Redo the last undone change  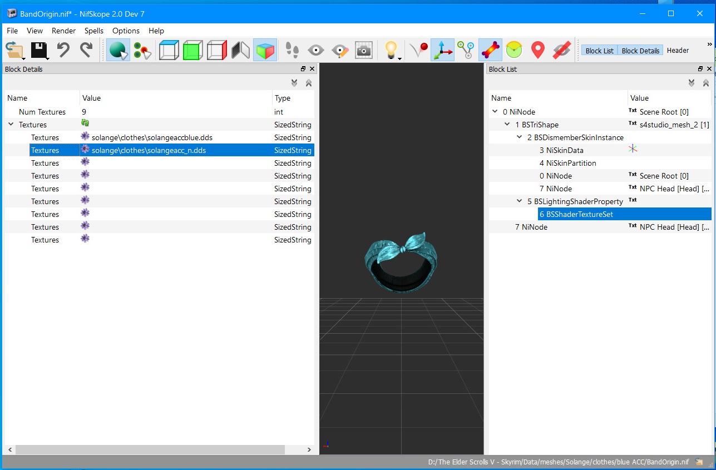click(x=86, y=50)
